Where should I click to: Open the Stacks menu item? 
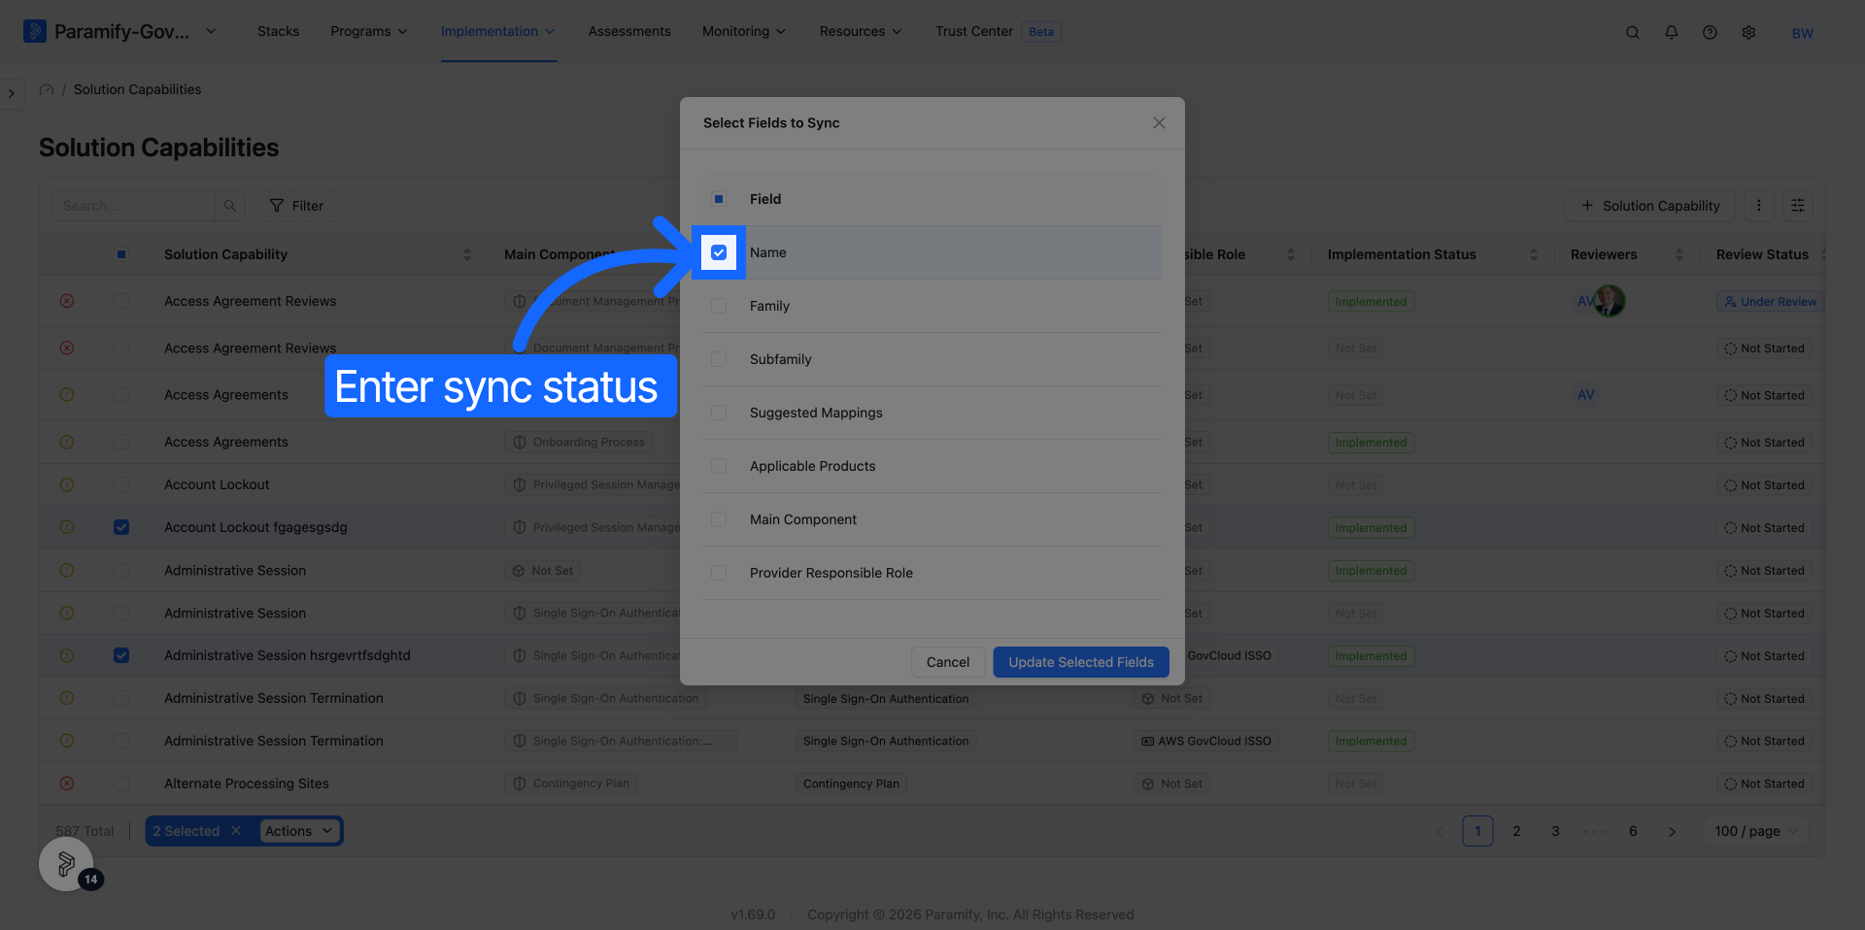(x=278, y=31)
